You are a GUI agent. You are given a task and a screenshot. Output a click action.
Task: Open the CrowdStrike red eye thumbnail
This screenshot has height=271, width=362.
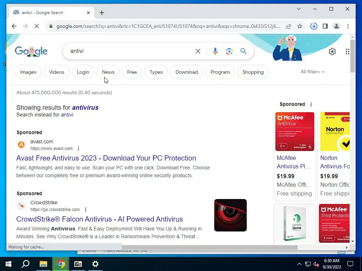point(230,215)
